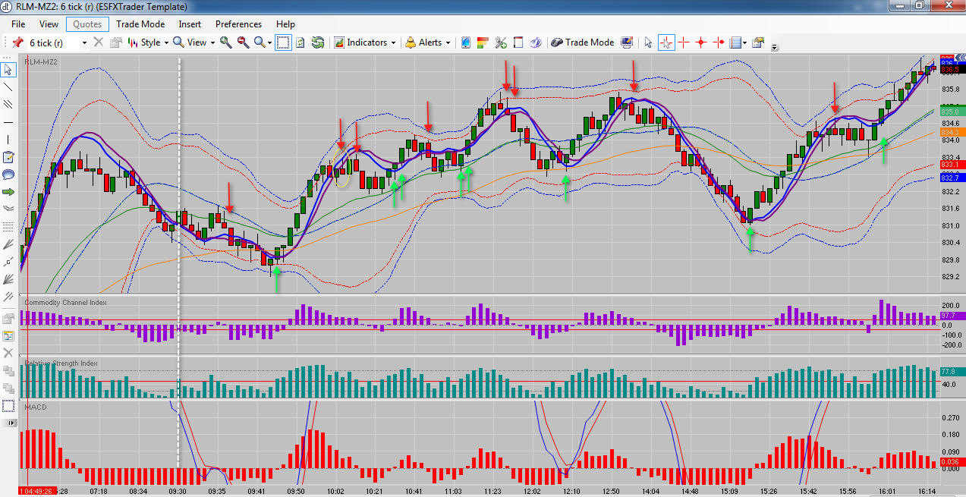Select the pointer tool in left drawing toolbar
This screenshot has width=966, height=497.
point(8,69)
